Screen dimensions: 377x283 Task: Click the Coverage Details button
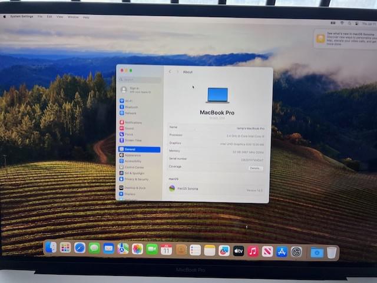(x=255, y=168)
